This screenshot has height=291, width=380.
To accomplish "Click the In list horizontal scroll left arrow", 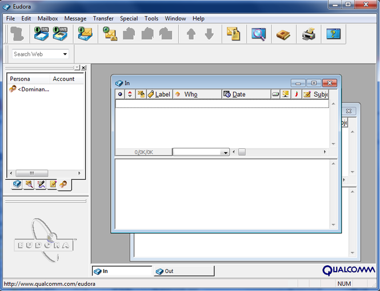I will point(234,152).
